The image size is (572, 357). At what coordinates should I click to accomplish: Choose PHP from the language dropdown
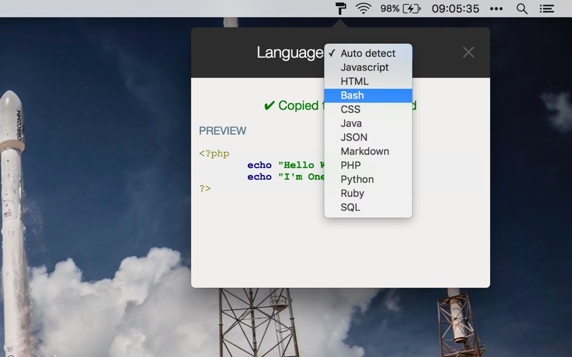click(x=368, y=165)
